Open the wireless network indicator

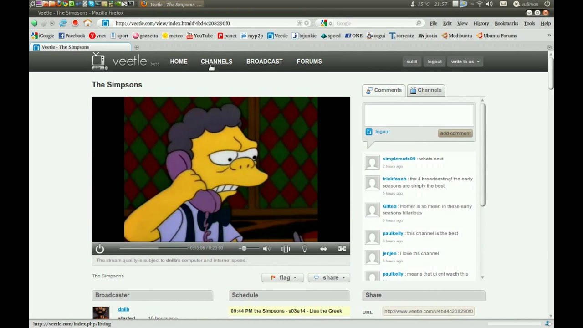tap(479, 4)
